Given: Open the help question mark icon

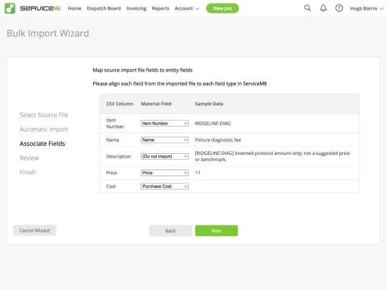Looking at the screenshot, I should 339,8.
